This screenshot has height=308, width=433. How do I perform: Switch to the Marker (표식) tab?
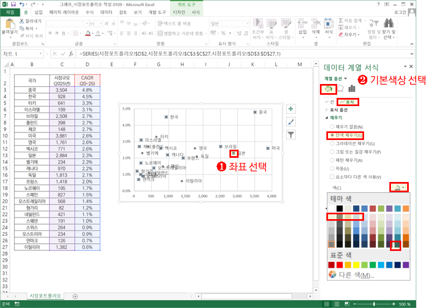[x=348, y=102]
